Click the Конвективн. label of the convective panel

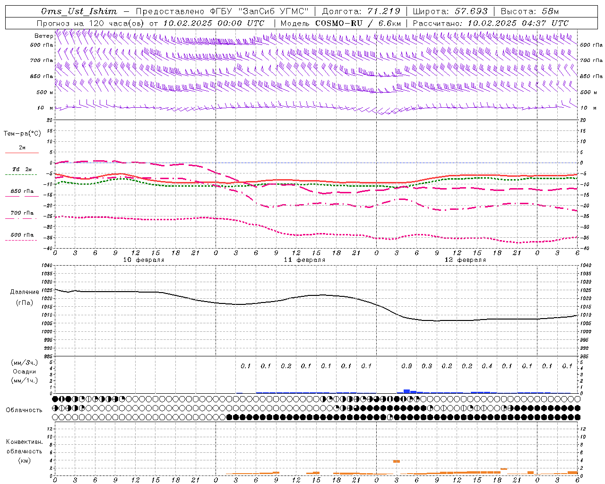point(24,442)
